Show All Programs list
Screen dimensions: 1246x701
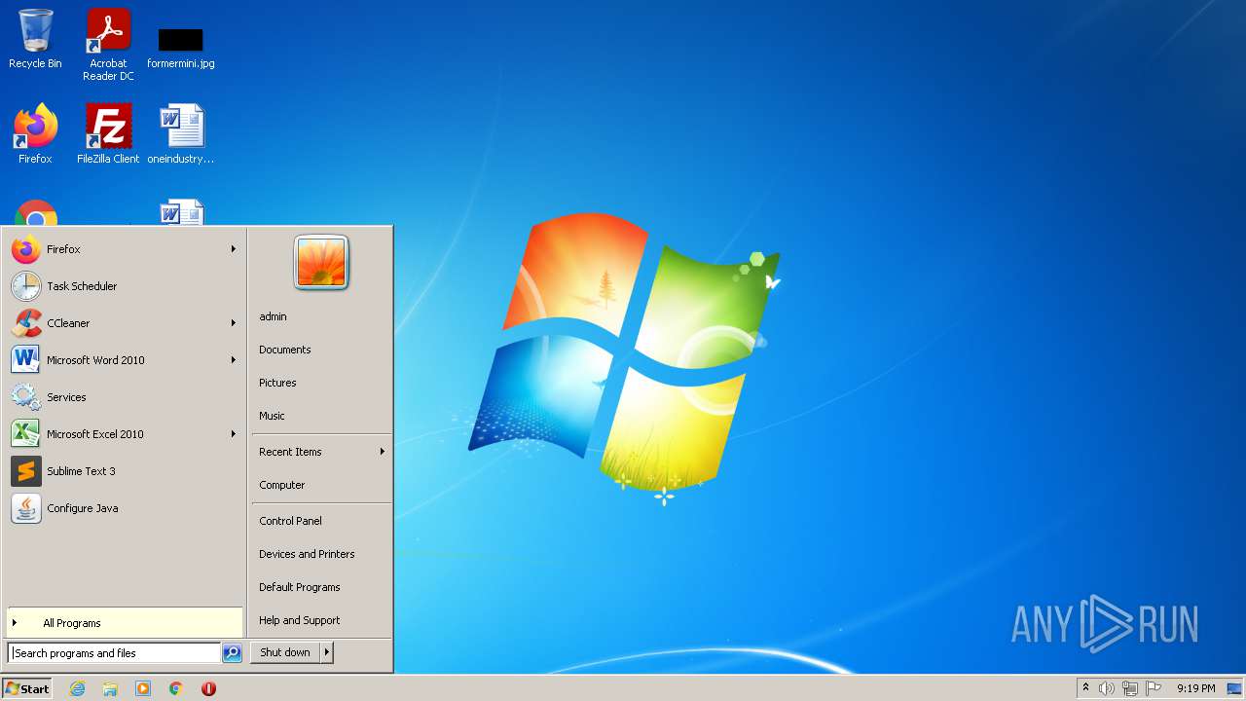[124, 623]
